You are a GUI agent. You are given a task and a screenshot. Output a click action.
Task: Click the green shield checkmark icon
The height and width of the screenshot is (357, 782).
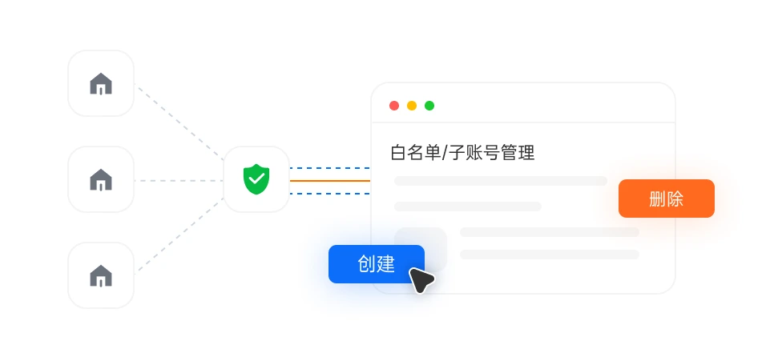pos(256,179)
